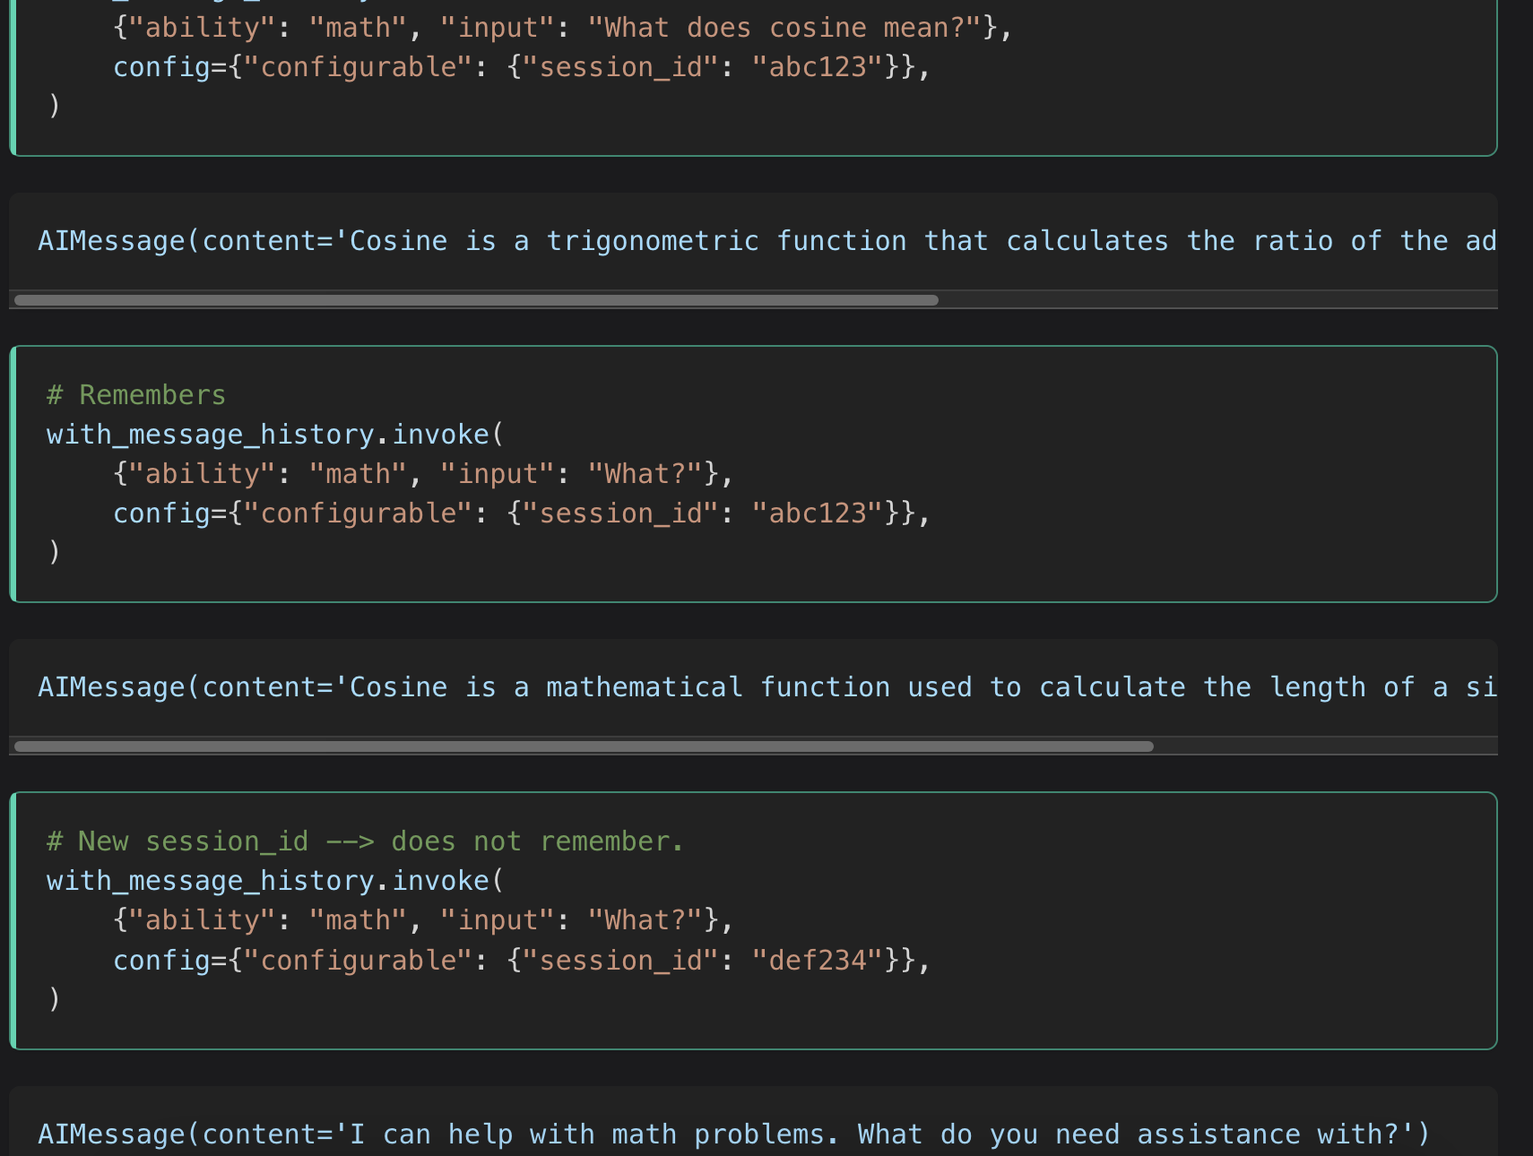Click with_message_history.invoke in the Remembers cell
1533x1156 pixels.
coord(269,435)
